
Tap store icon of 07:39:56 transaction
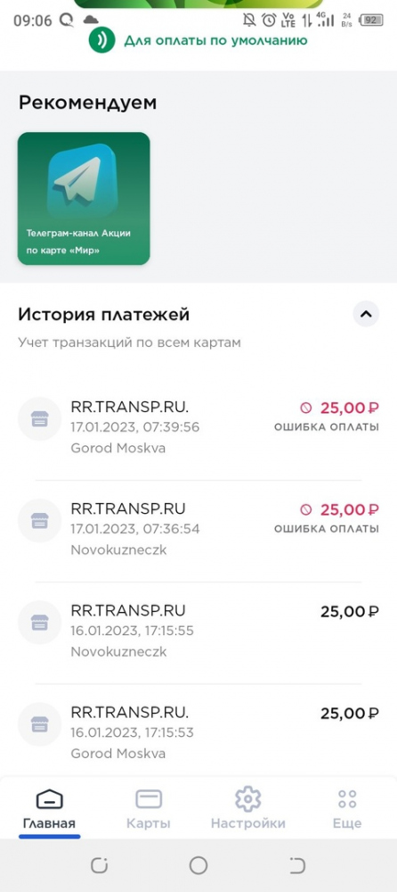(39, 418)
